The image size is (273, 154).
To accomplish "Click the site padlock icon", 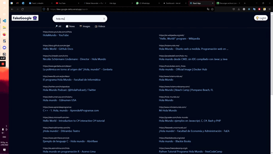I will 48,9.
